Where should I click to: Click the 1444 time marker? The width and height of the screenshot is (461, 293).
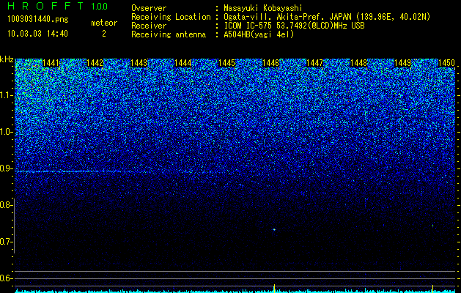[183, 63]
